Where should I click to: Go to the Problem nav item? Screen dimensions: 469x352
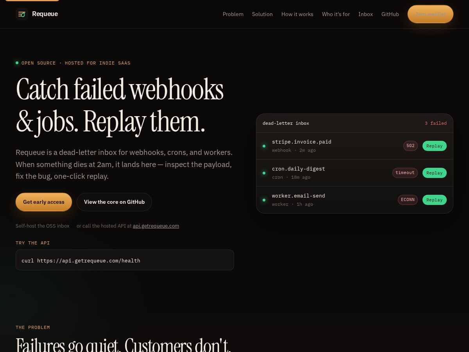233,14
